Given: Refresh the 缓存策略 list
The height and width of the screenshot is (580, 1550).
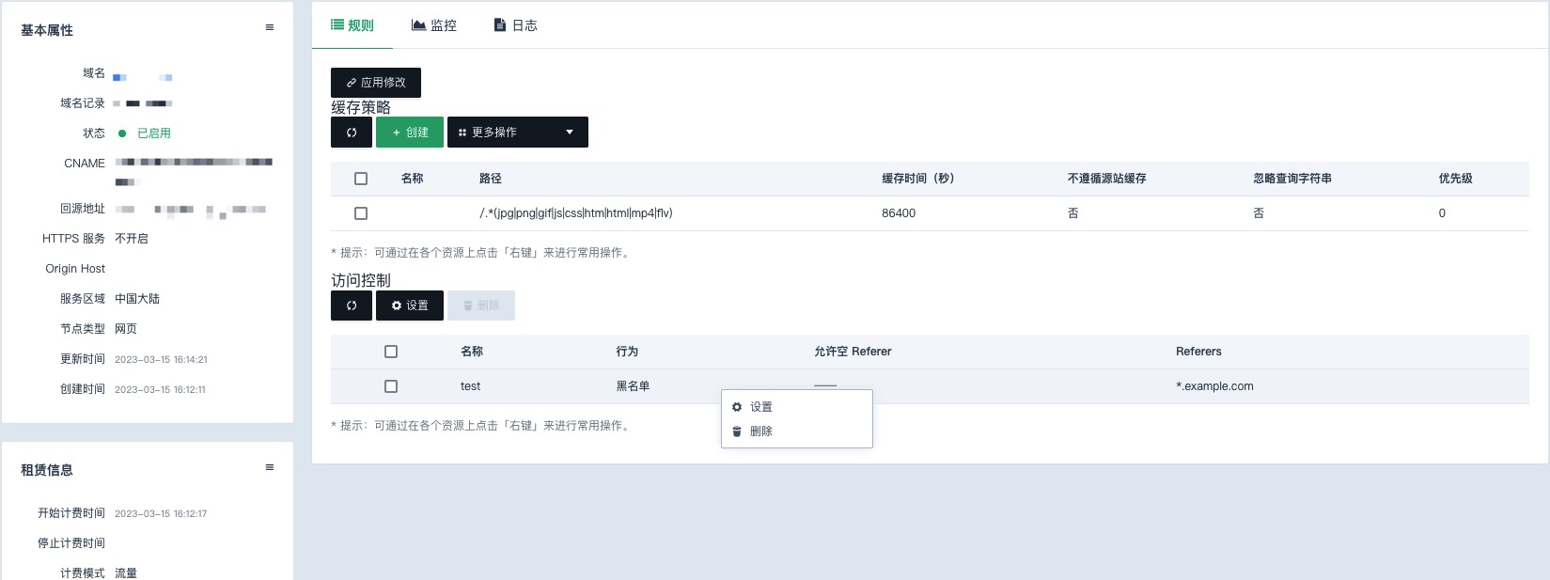Looking at the screenshot, I should click(x=352, y=133).
